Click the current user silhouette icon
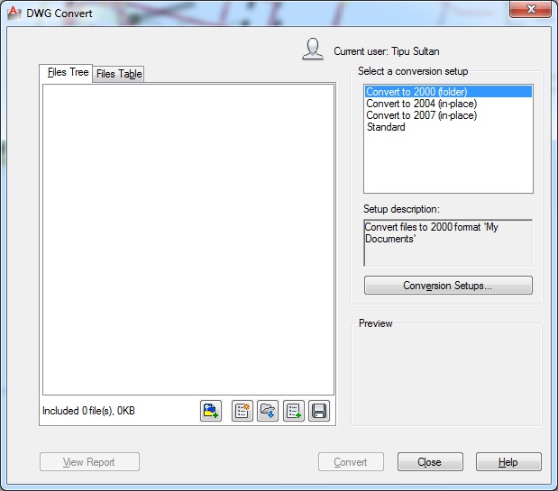 coord(313,49)
